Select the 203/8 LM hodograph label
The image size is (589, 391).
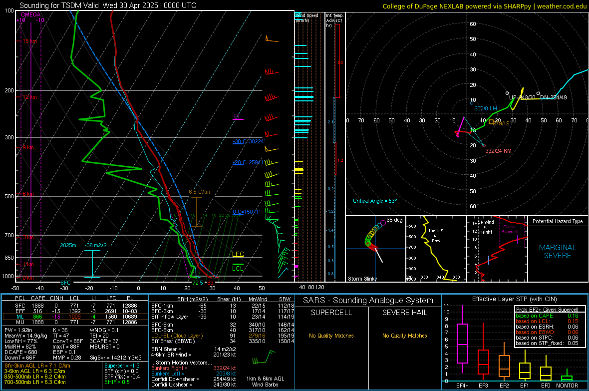pyautogui.click(x=485, y=108)
